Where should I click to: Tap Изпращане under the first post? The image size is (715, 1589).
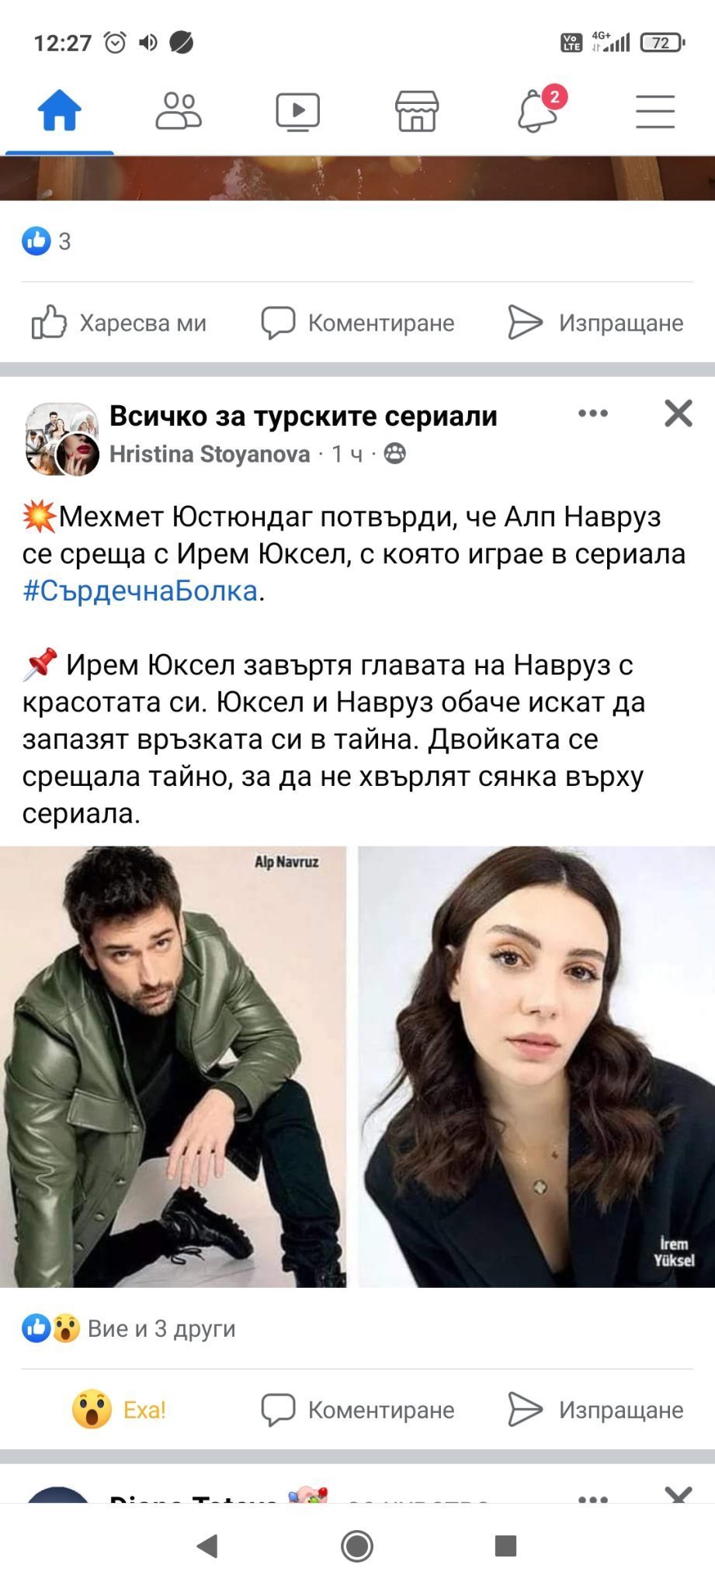pyautogui.click(x=595, y=323)
